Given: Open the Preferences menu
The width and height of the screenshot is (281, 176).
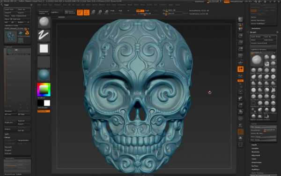Looking at the screenshot, I should click(121, 5).
